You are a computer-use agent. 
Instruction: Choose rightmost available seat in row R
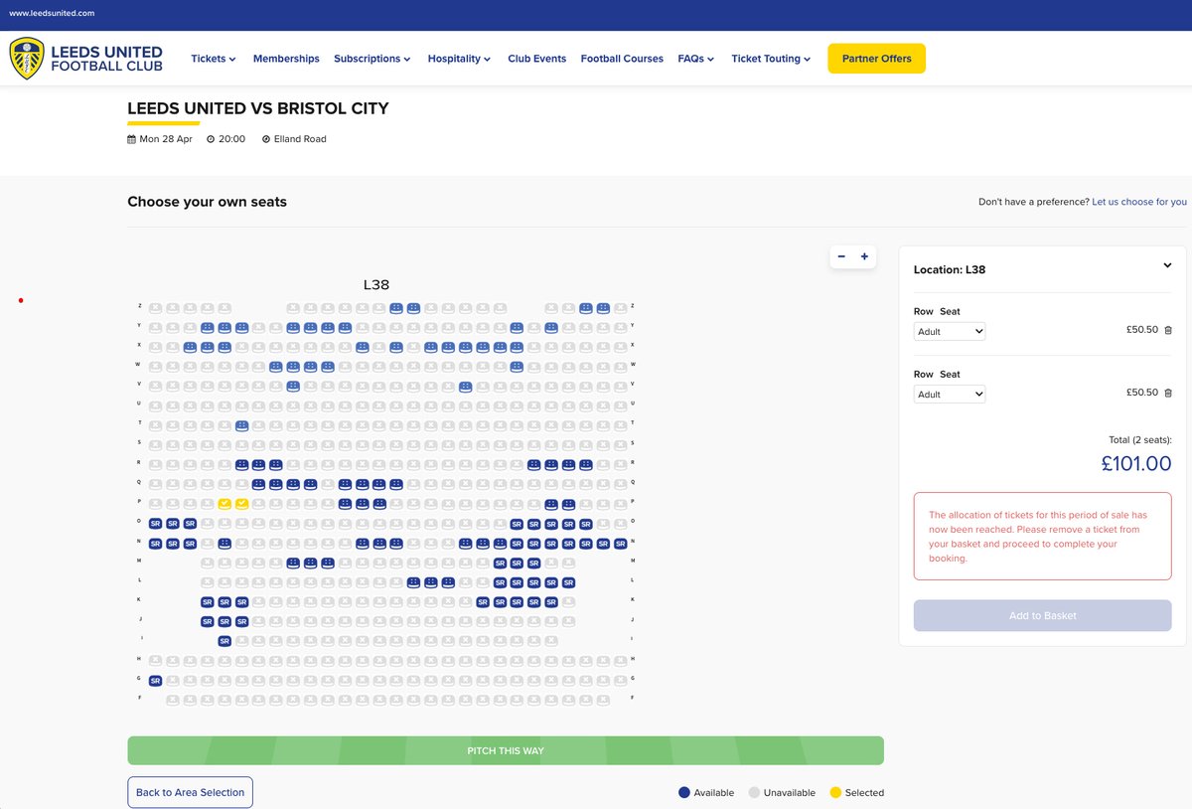point(586,464)
